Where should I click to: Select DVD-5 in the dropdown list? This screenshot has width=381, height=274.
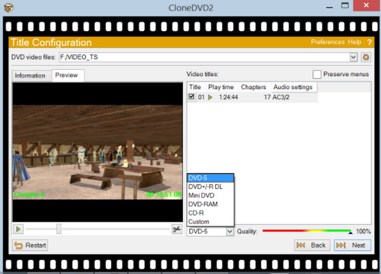click(210, 178)
